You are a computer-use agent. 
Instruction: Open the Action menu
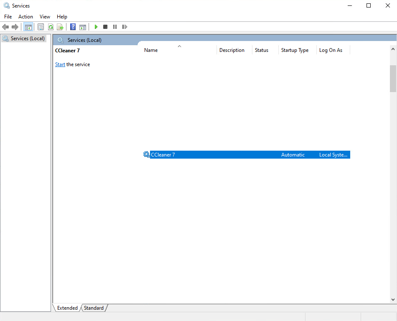pos(25,17)
